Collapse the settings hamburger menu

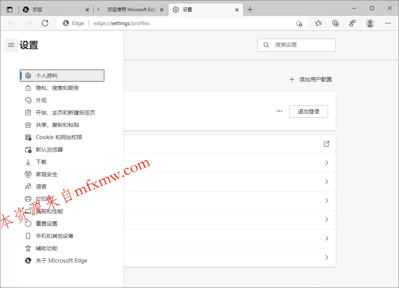point(11,45)
